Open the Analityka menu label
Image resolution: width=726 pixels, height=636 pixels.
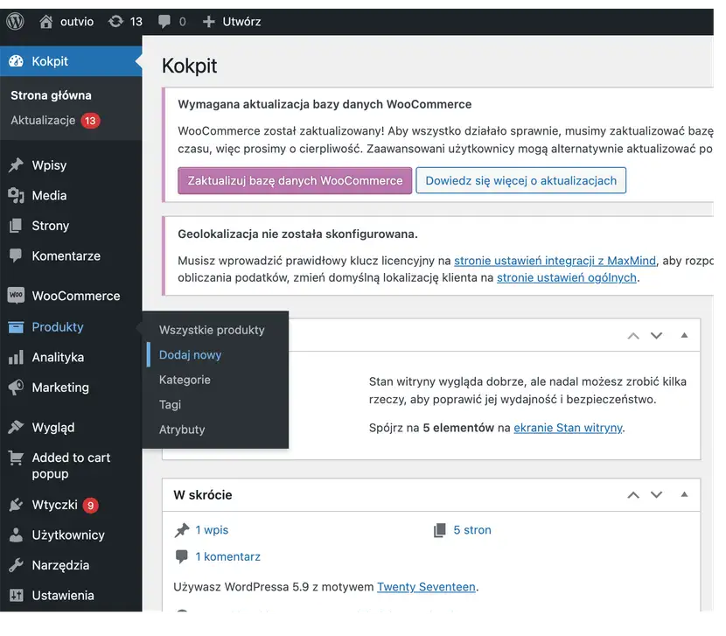point(58,357)
